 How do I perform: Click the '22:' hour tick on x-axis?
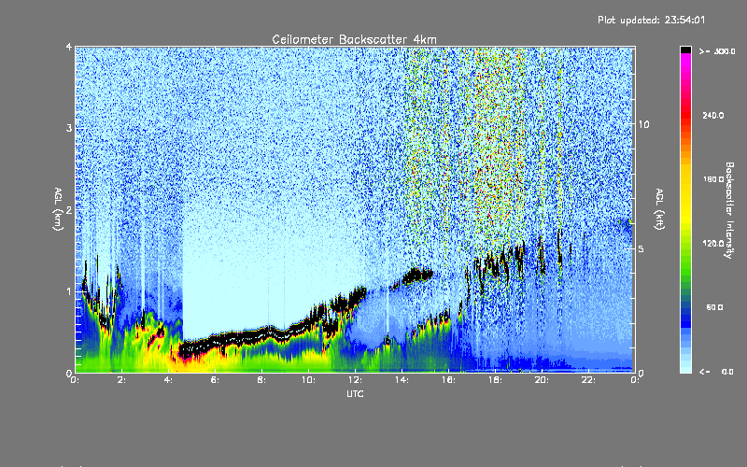click(588, 380)
